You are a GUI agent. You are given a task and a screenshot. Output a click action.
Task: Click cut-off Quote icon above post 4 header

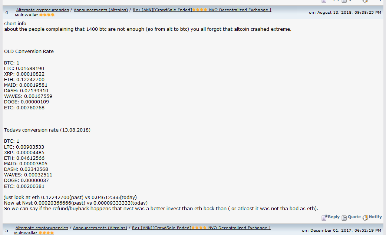344,1
